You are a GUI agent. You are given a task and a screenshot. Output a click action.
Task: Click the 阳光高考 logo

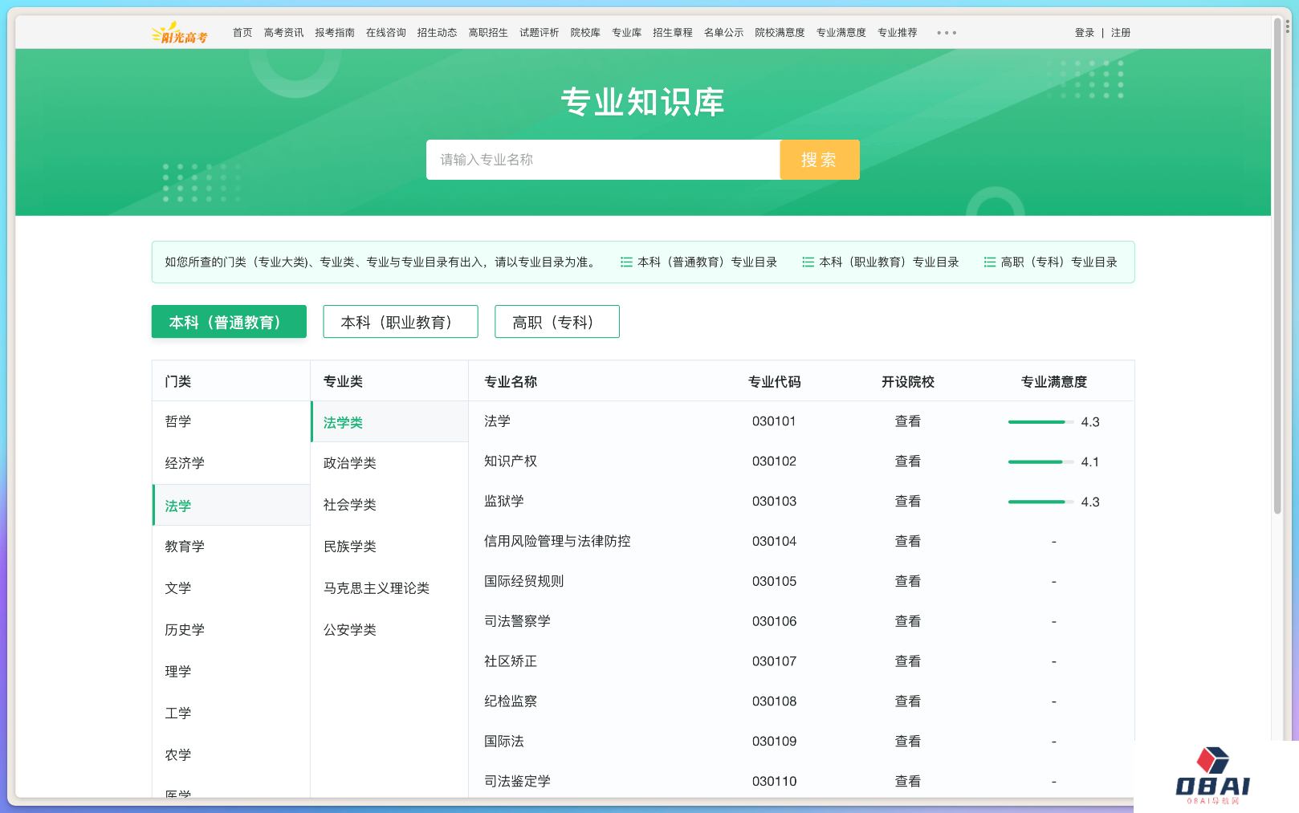point(180,33)
